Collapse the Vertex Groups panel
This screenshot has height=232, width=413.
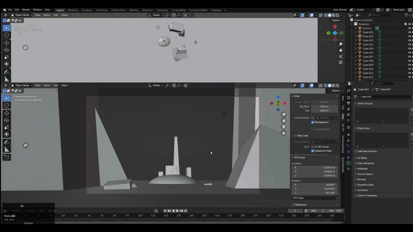pyautogui.click(x=365, y=103)
